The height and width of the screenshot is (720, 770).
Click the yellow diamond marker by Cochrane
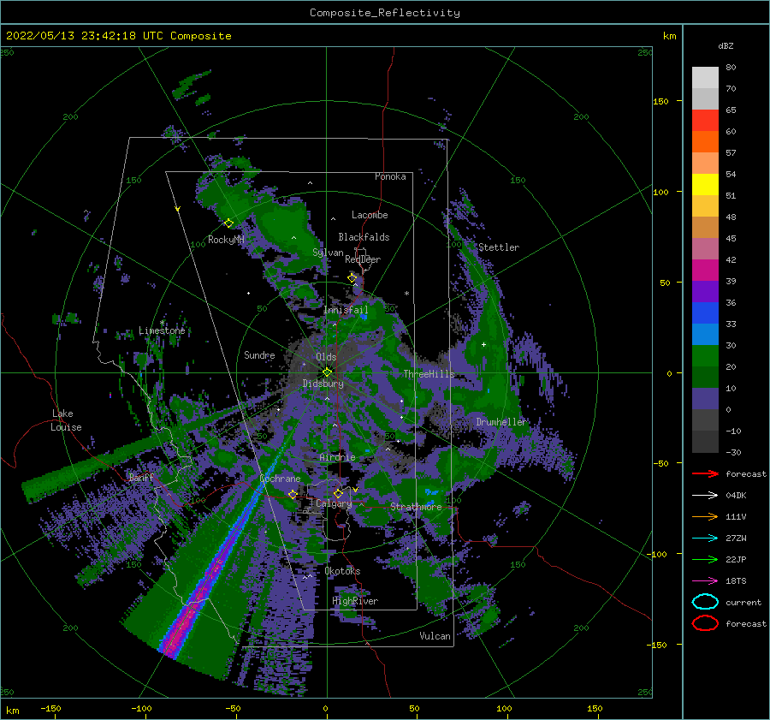coord(293,494)
